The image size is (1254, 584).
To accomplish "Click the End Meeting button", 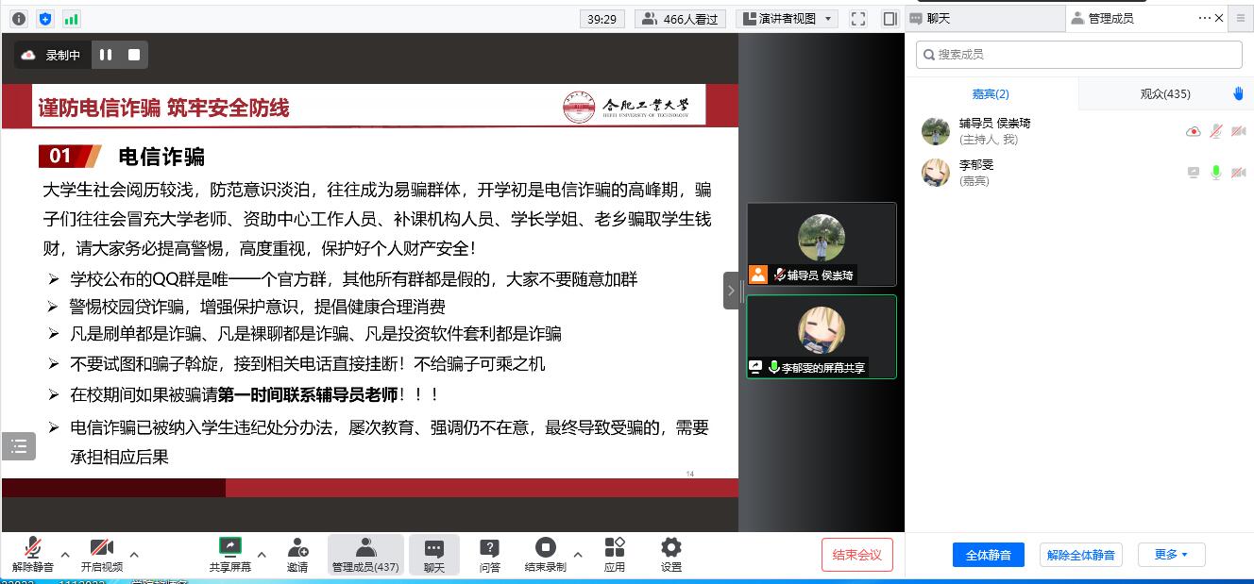I will click(x=856, y=555).
